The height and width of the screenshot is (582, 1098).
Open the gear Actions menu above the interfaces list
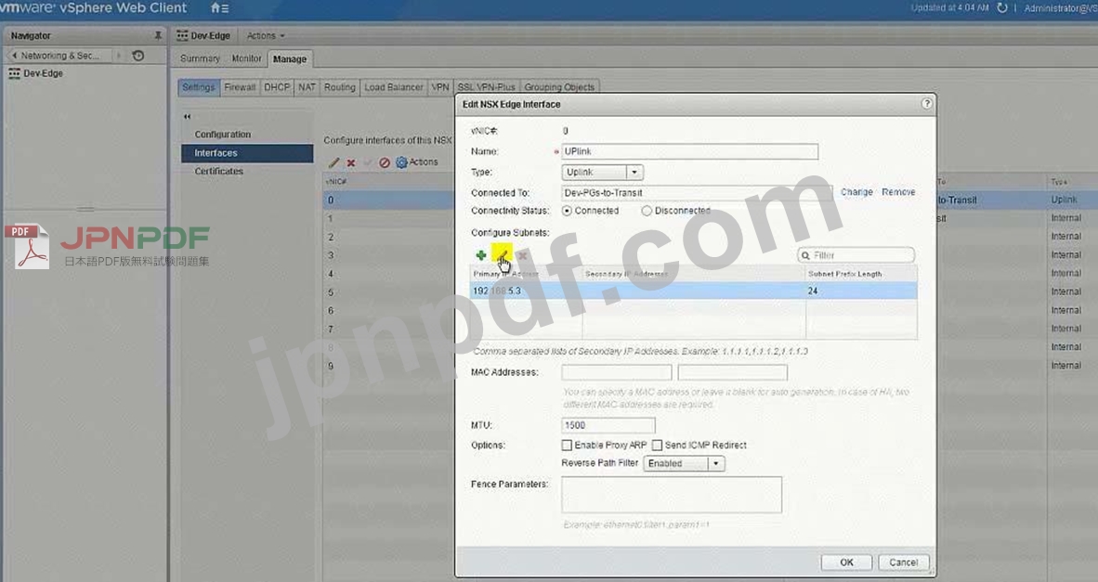click(x=417, y=162)
